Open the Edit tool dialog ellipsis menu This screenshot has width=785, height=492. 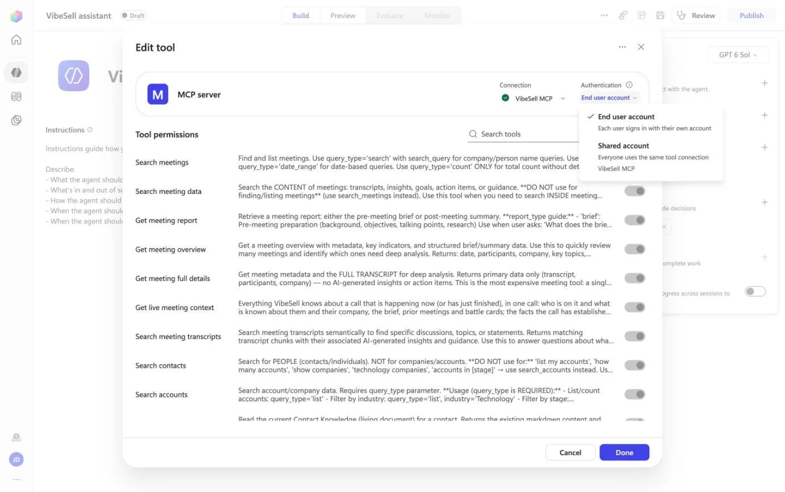coord(623,47)
